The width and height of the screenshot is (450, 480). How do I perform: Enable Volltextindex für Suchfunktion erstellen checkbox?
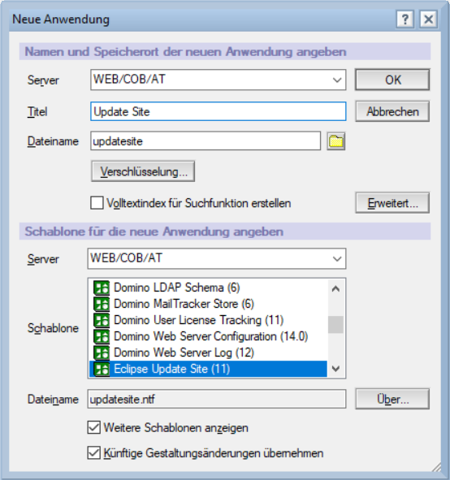(x=97, y=203)
